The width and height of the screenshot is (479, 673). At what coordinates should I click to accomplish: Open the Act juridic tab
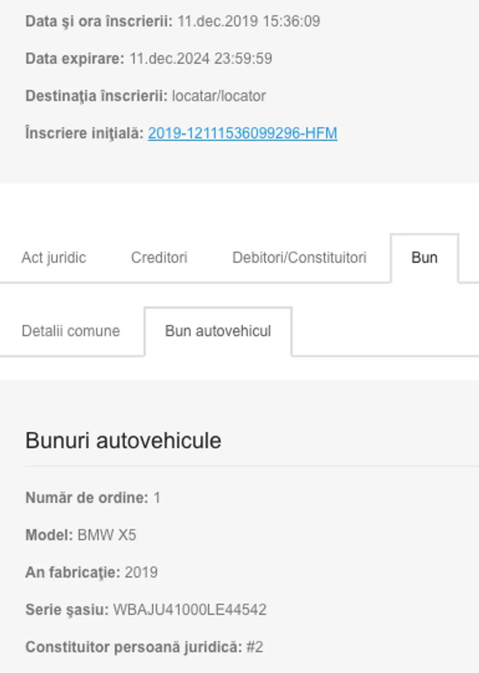click(54, 257)
